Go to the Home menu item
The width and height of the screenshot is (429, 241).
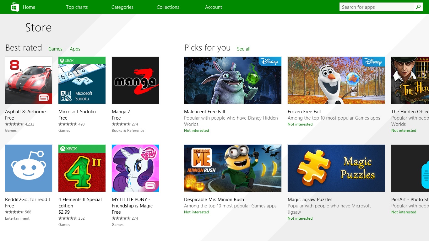[29, 7]
